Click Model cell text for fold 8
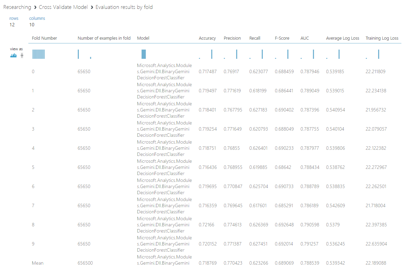 click(x=164, y=225)
